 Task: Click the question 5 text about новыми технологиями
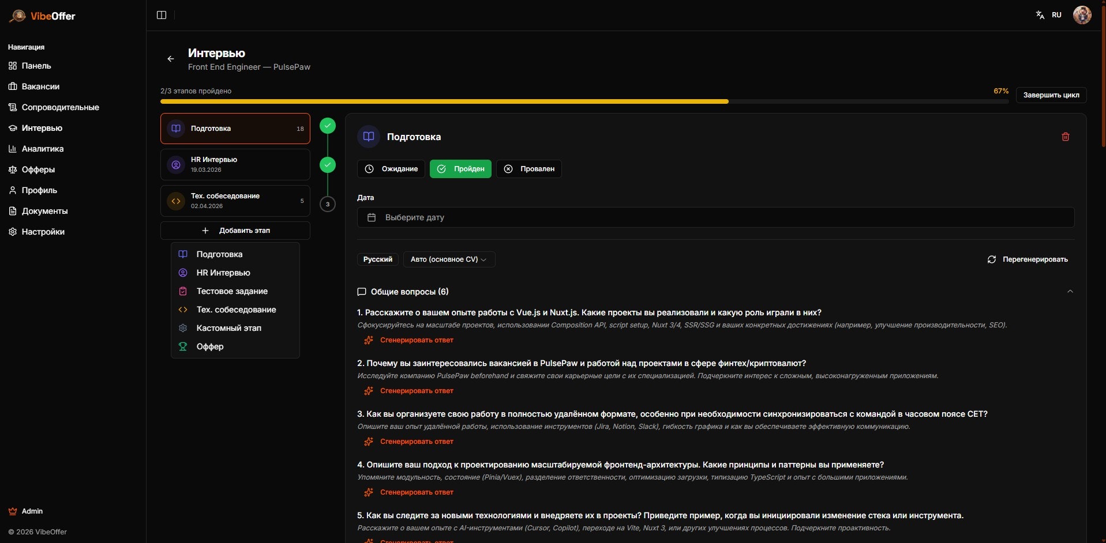(x=660, y=515)
